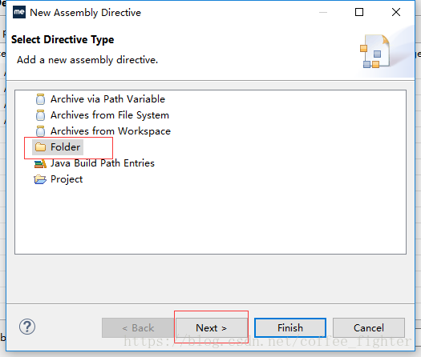Select 'Java Build Path Entries' directive

[x=103, y=163]
